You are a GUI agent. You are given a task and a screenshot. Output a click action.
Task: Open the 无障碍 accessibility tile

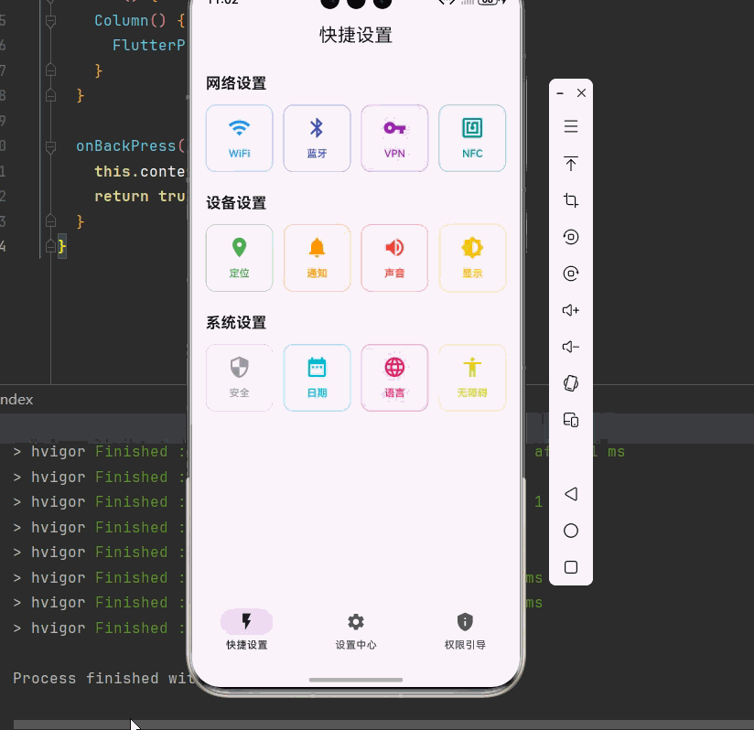(x=472, y=378)
